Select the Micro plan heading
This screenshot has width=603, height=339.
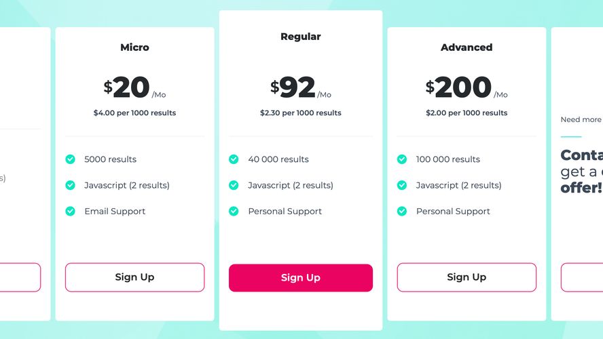134,47
